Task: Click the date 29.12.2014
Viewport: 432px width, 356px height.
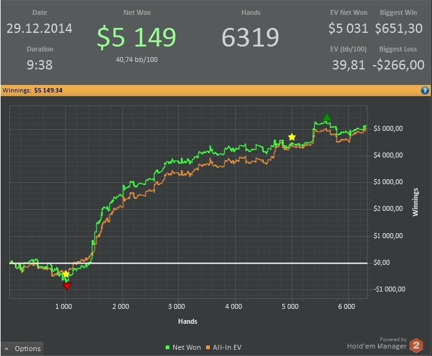Action: pyautogui.click(x=39, y=29)
